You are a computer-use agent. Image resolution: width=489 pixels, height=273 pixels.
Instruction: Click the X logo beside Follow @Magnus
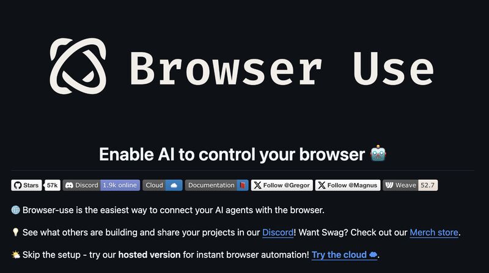(322, 185)
